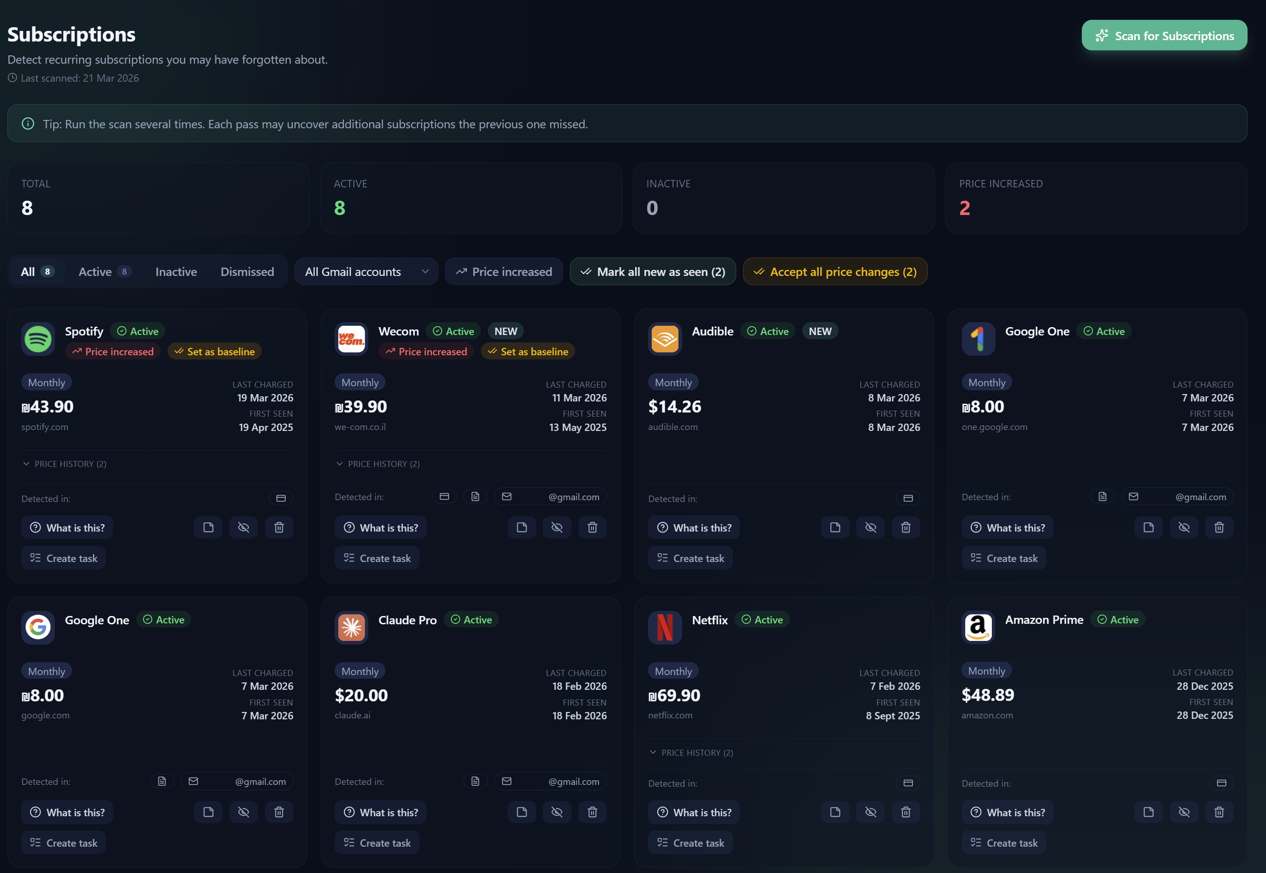Click the card source icon on Amazon Prime

1222,783
